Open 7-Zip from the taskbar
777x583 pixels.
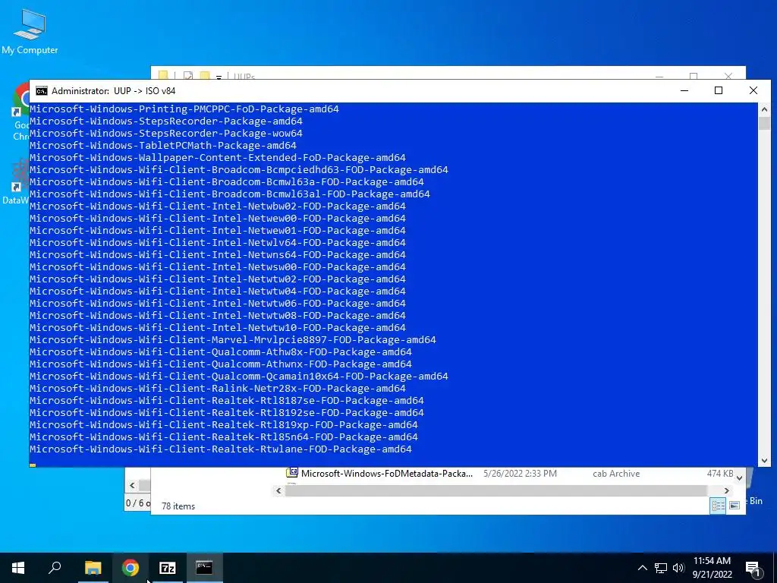pyautogui.click(x=168, y=568)
